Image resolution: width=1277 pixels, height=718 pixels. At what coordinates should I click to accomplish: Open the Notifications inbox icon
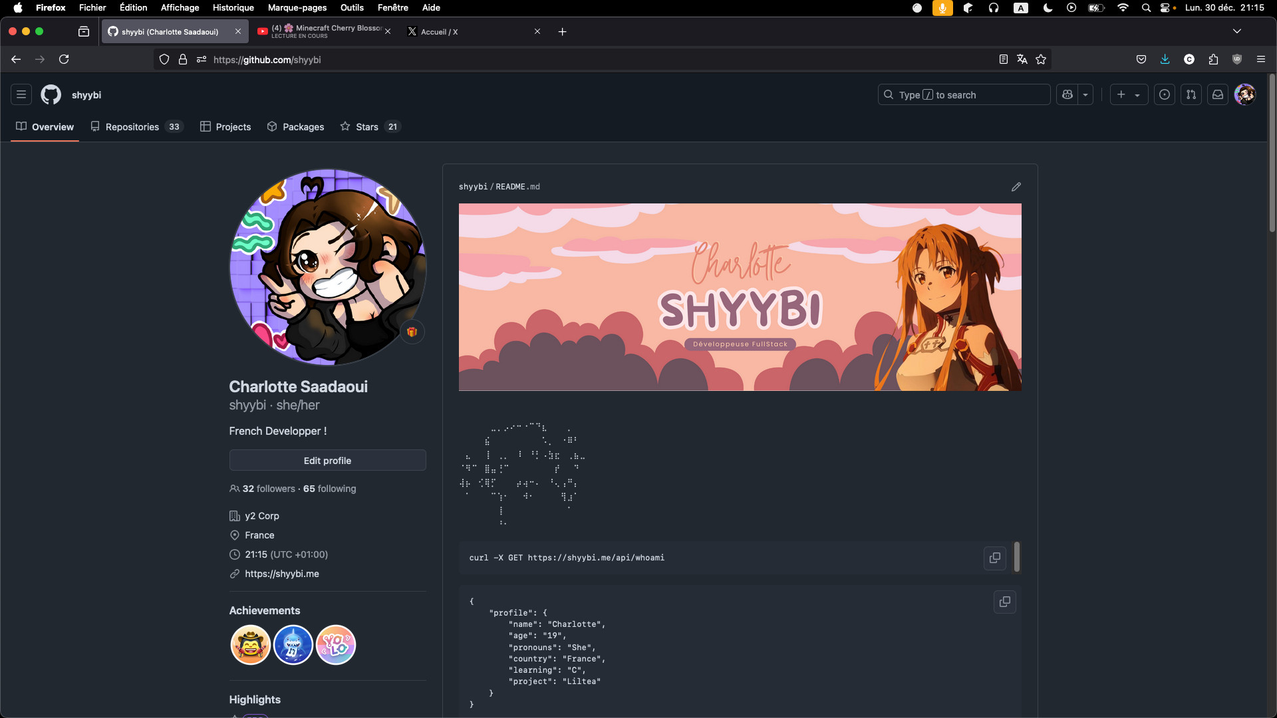tap(1218, 94)
